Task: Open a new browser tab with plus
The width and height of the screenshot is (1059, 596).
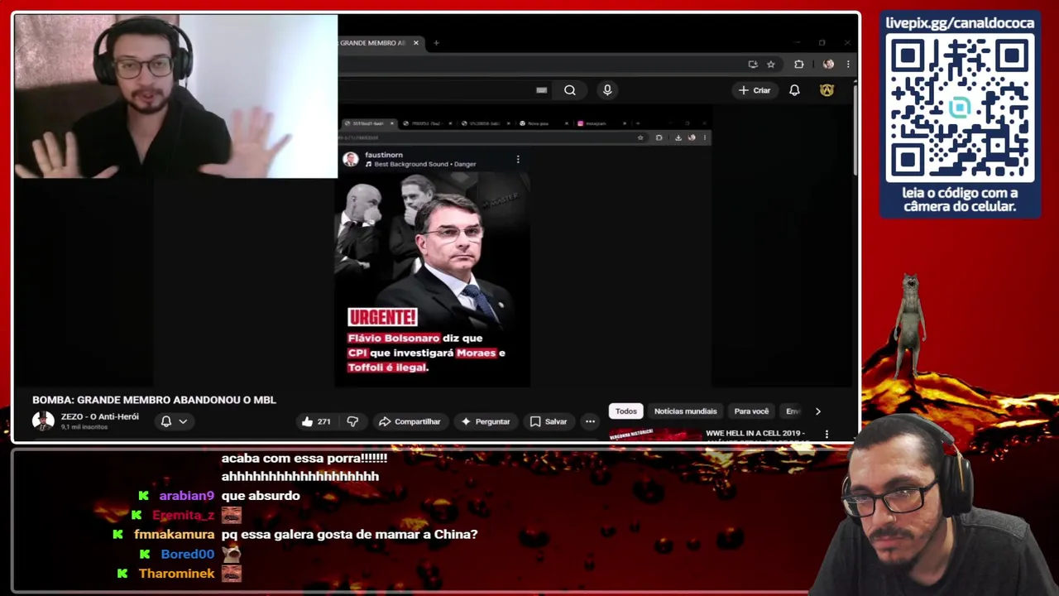Action: coord(436,43)
